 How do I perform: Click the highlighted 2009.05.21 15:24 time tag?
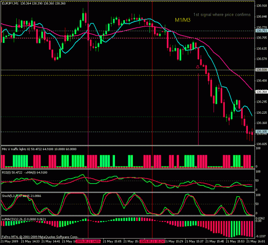pos(152,242)
